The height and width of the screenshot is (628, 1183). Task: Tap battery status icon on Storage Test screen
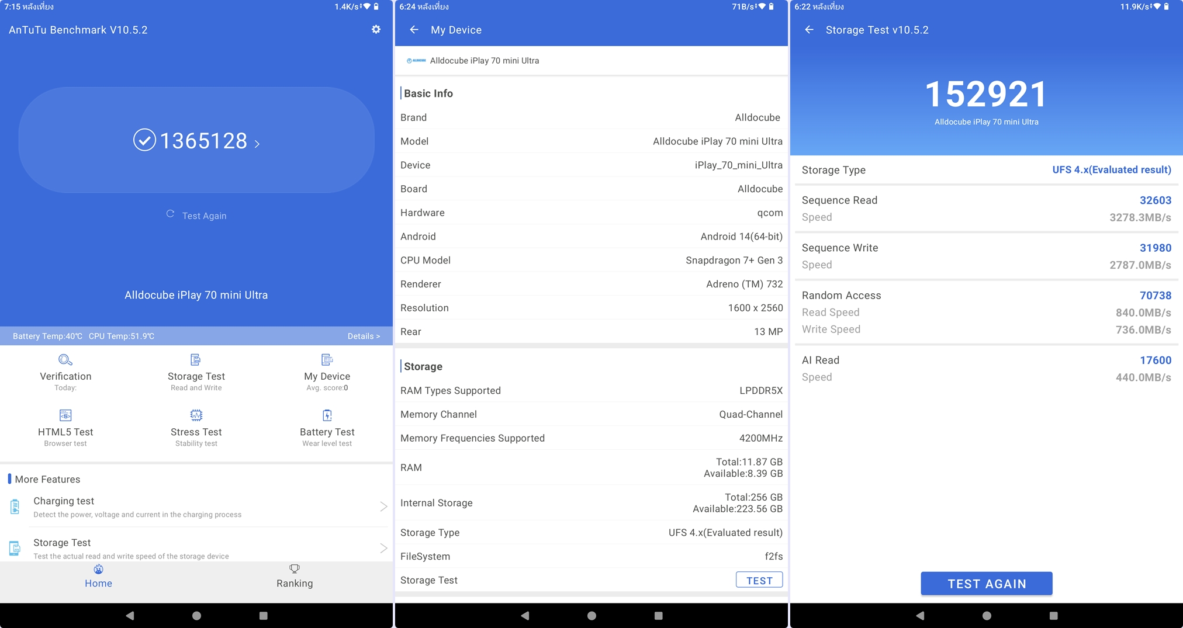click(x=1166, y=6)
